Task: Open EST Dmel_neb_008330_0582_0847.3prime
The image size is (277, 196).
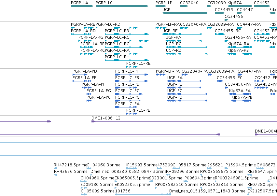Action: coord(129,172)
